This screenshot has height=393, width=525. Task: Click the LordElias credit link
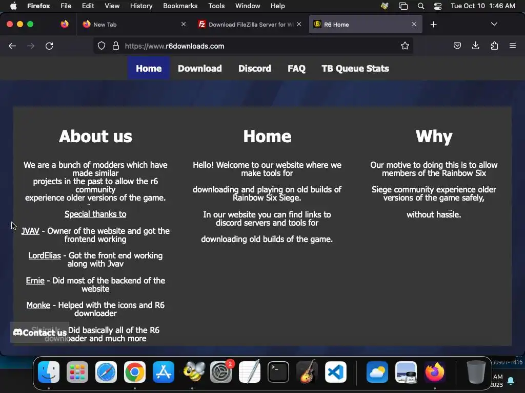tap(45, 256)
